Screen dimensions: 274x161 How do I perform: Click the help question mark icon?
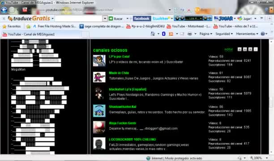pos(263,34)
